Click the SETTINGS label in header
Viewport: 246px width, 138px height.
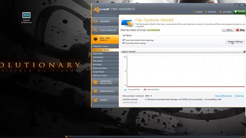227,12
